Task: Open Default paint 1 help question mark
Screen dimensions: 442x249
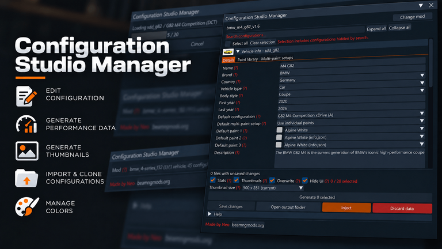Action: click(x=245, y=131)
